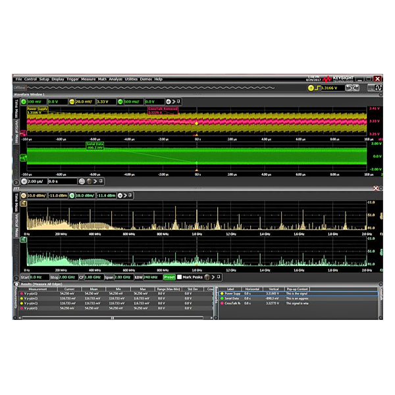The image size is (395, 395).
Task: Click the yellow f1 trace marker on FFT grid
Action: 24,203
